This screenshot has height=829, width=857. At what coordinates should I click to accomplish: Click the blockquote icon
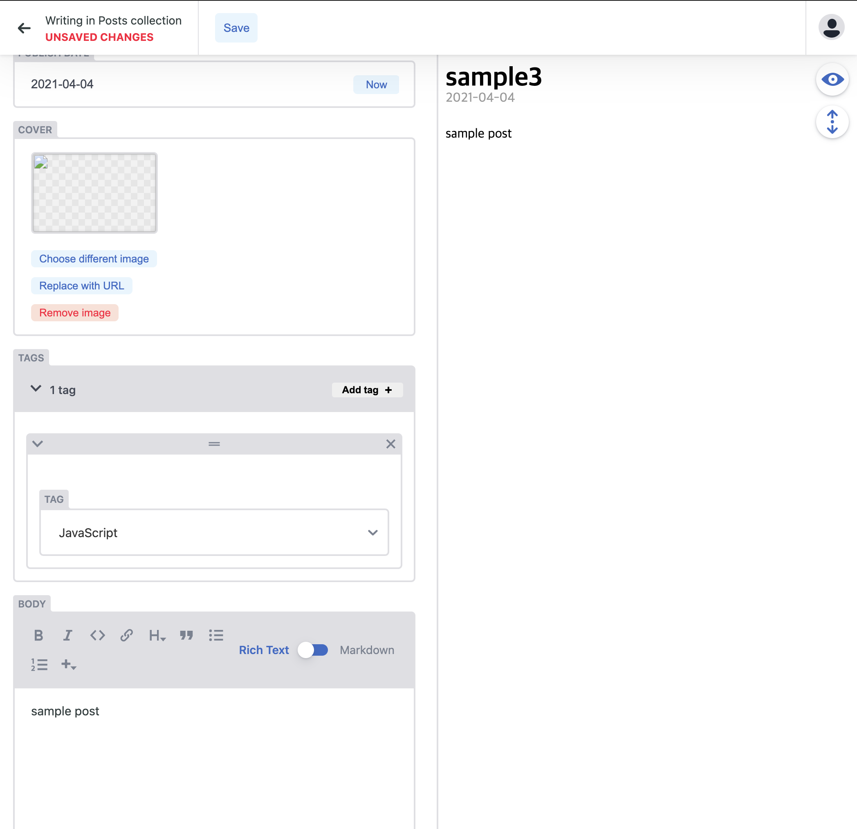186,635
